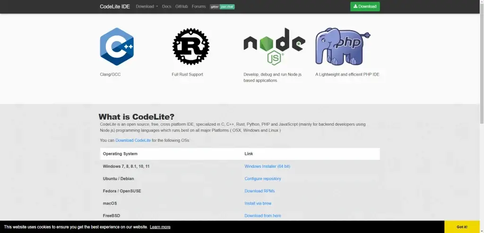
Task: Click Install via brew link
Action: click(258, 203)
